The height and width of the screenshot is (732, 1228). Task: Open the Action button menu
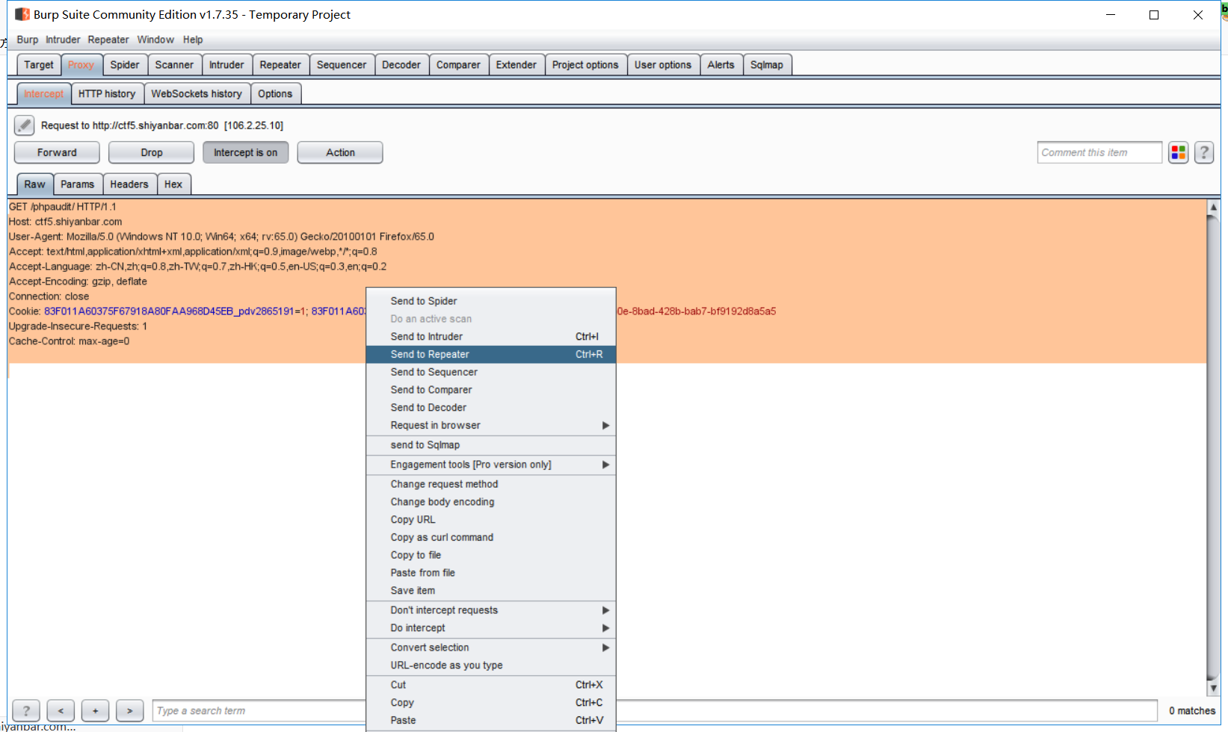[x=340, y=152]
